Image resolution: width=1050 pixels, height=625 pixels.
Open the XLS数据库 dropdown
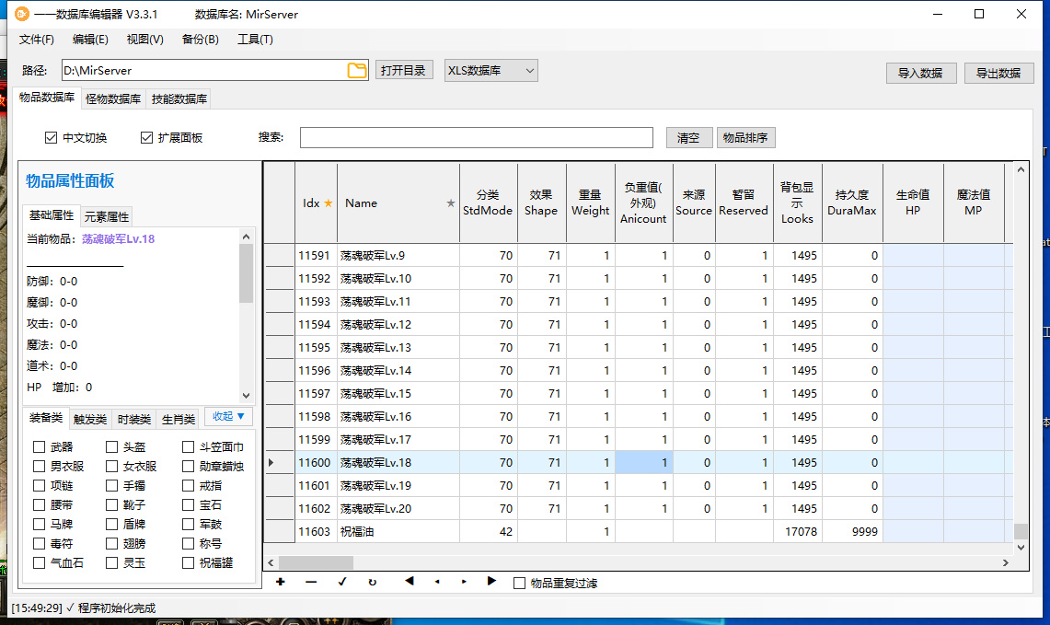(490, 70)
